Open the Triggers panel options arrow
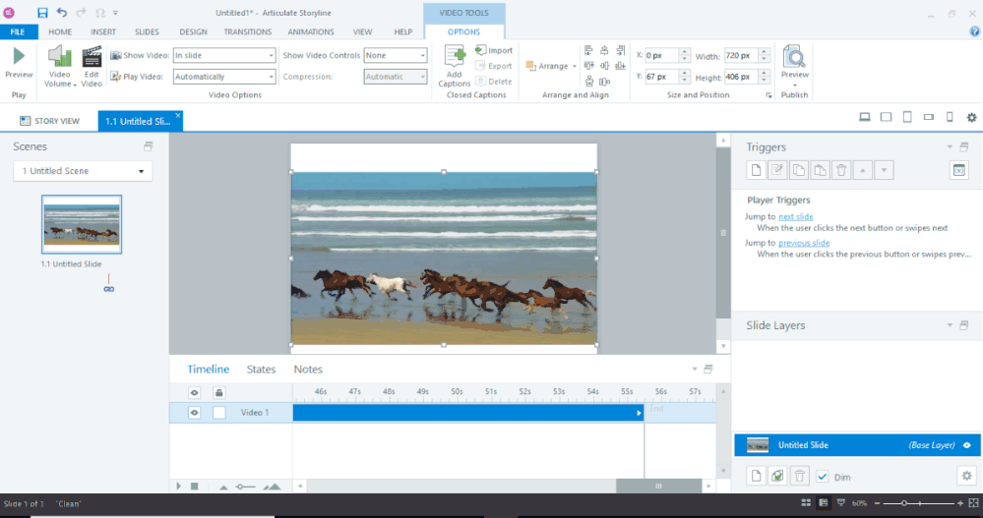Screen dimensions: 983x518 (950, 146)
